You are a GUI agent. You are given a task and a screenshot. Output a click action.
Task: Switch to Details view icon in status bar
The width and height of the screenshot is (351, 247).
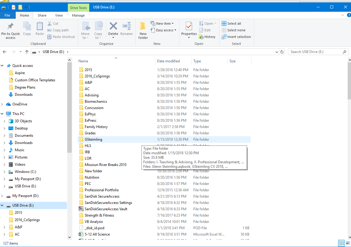[341, 243]
